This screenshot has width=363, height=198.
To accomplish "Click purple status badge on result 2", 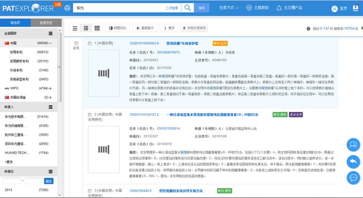I will click(x=295, y=114).
